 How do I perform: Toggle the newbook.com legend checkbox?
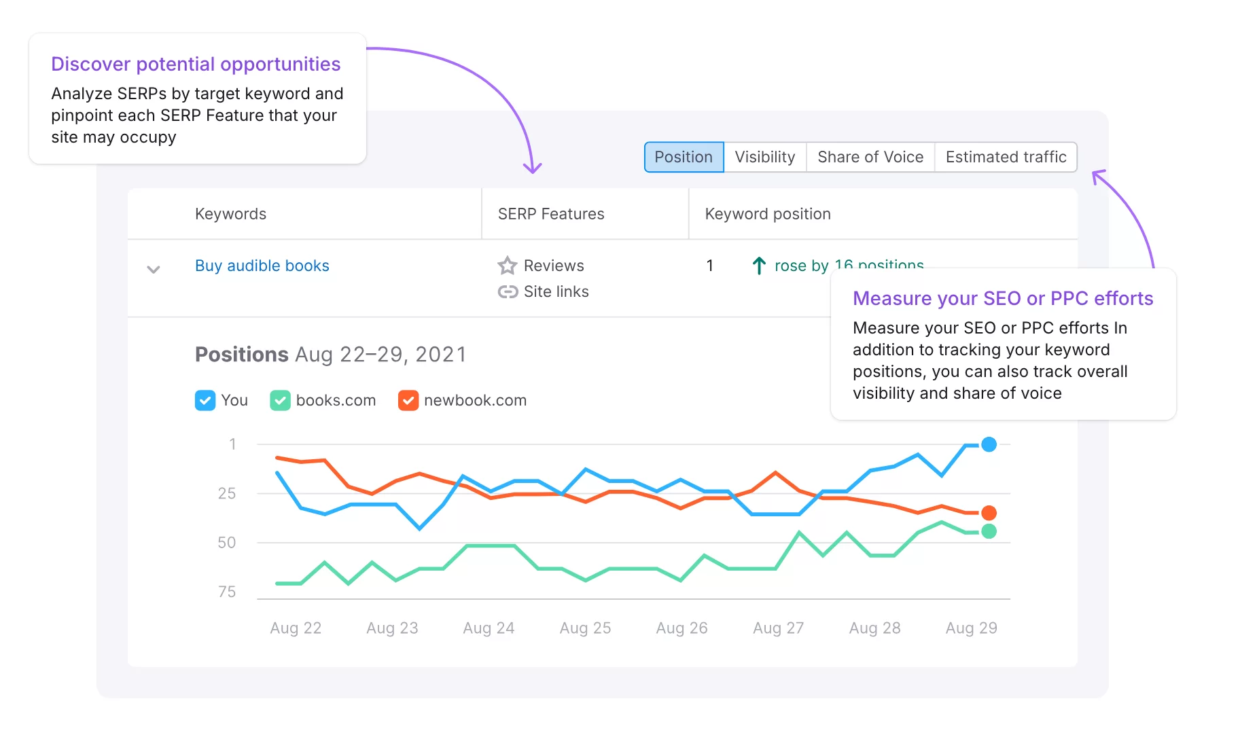408,400
